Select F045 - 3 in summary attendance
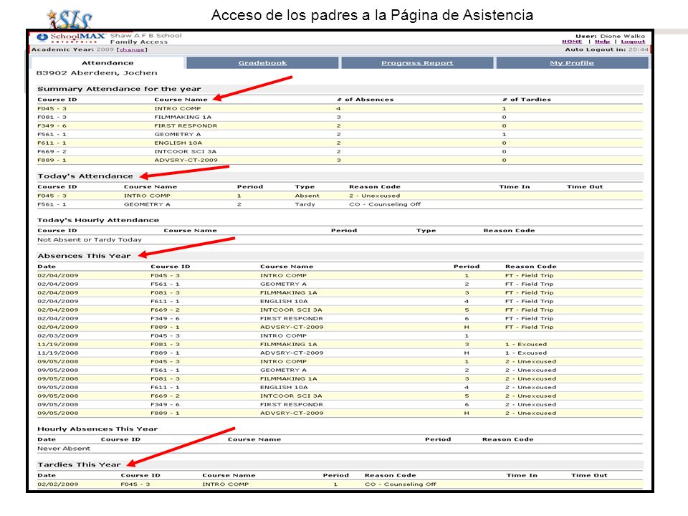 52,108
